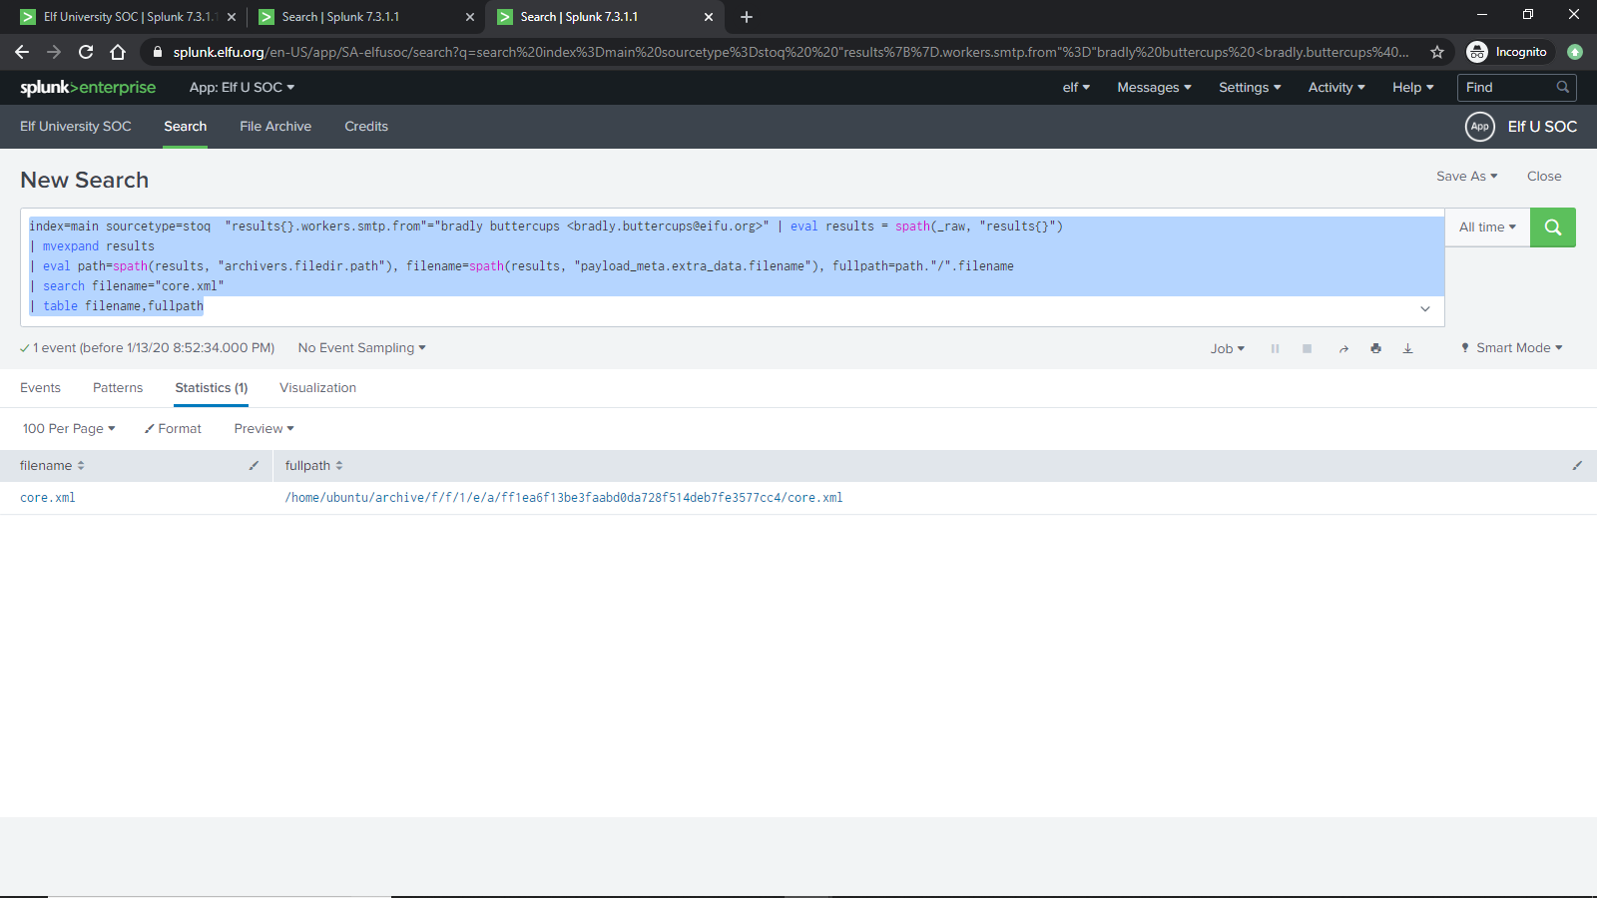Open the No Event Sampling dropdown
The width and height of the screenshot is (1597, 898).
[x=361, y=348]
